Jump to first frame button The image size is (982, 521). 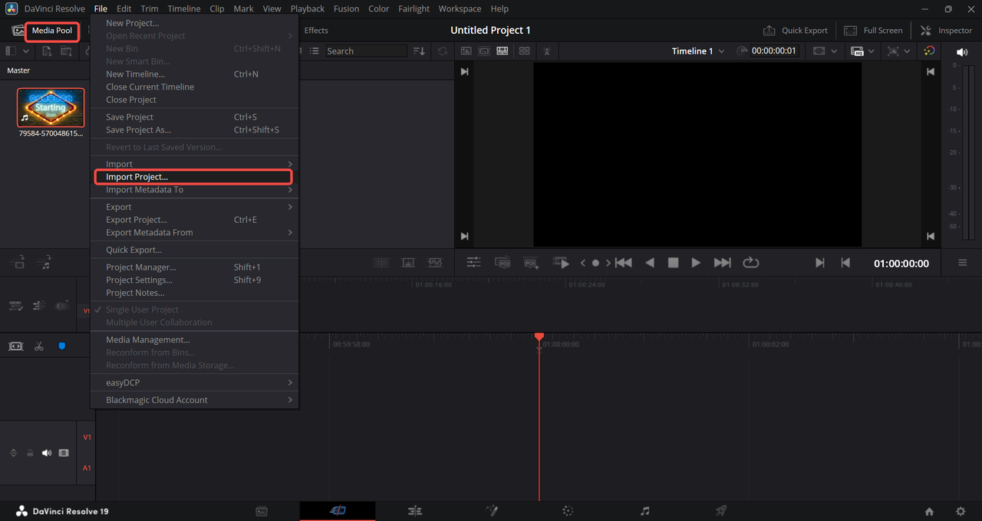[624, 263]
